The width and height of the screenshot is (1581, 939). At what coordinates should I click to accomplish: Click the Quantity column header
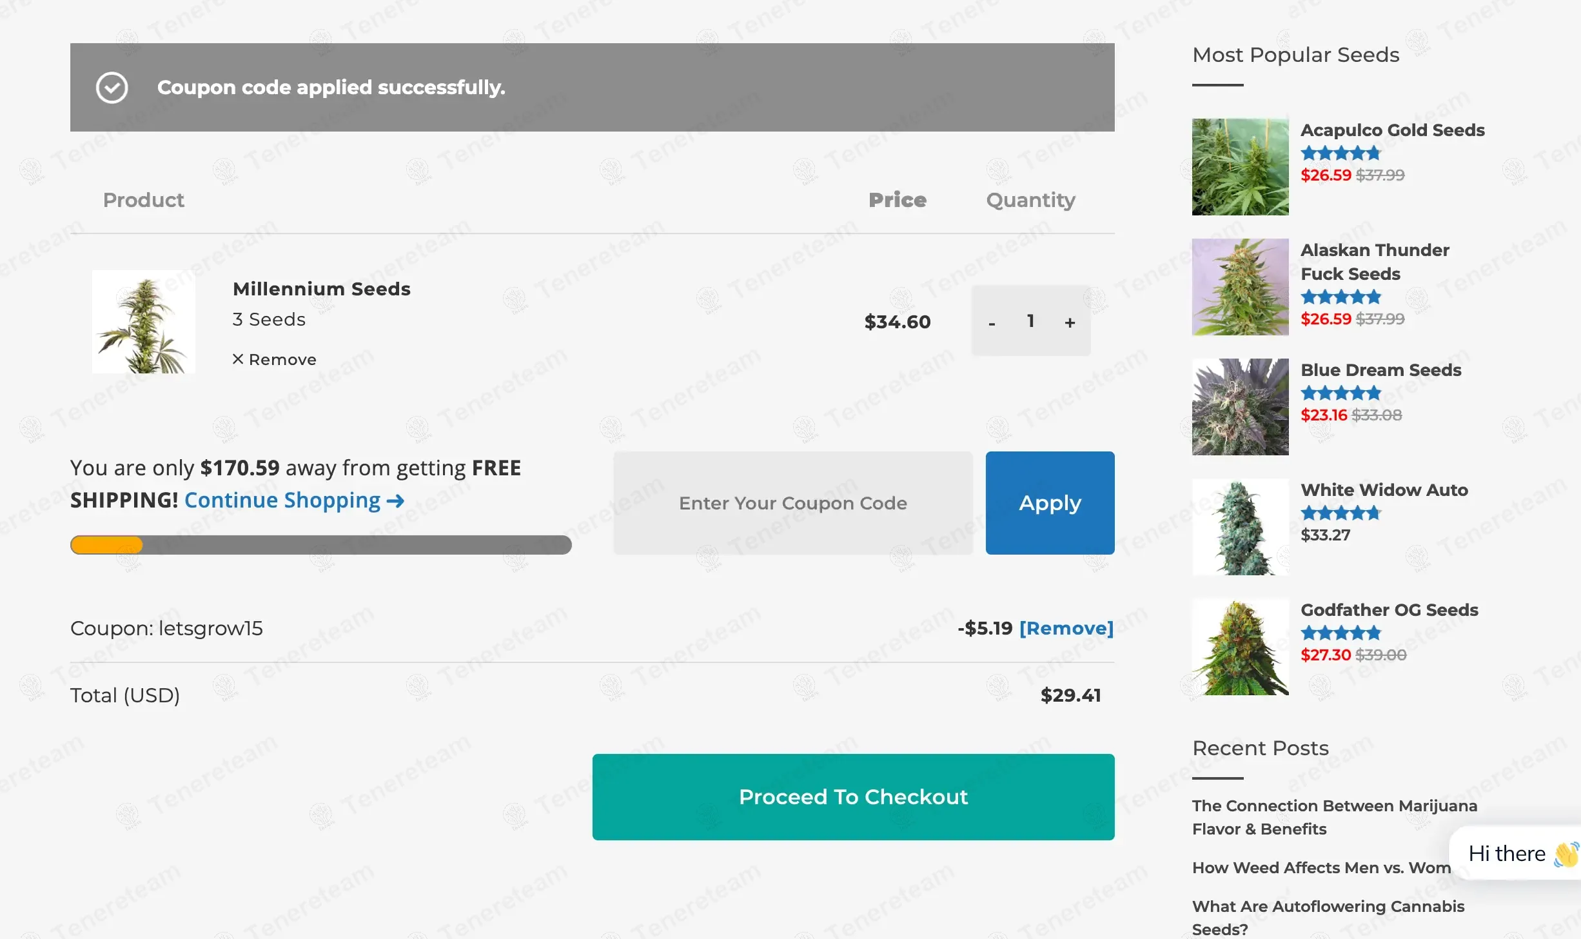click(1031, 200)
